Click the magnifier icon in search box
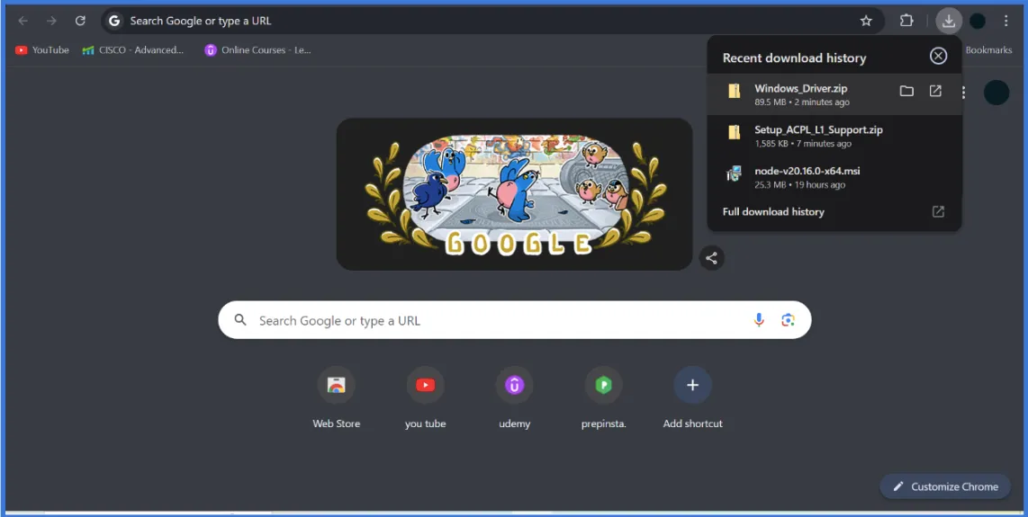Viewport: 1028px width, 517px height. (240, 320)
